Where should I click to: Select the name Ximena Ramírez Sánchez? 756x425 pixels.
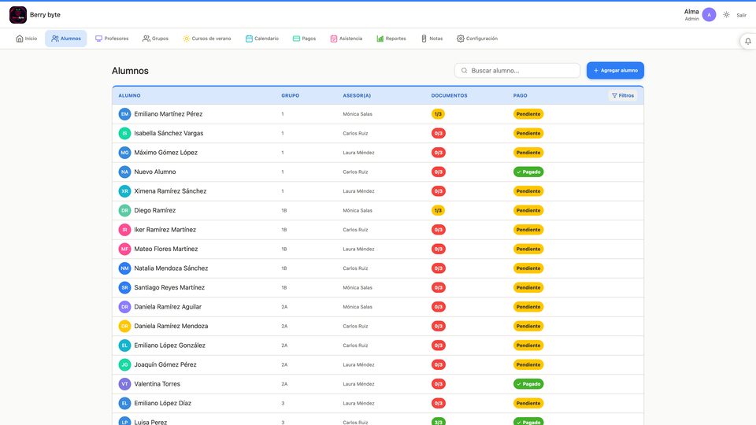(x=170, y=191)
